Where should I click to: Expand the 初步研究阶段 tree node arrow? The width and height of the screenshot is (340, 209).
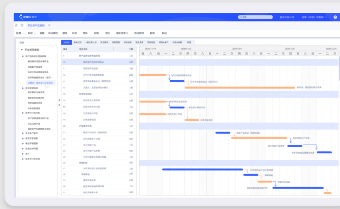(23, 88)
